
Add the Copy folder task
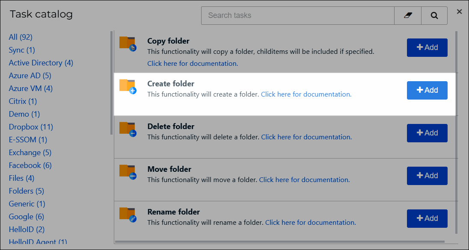pyautogui.click(x=427, y=47)
